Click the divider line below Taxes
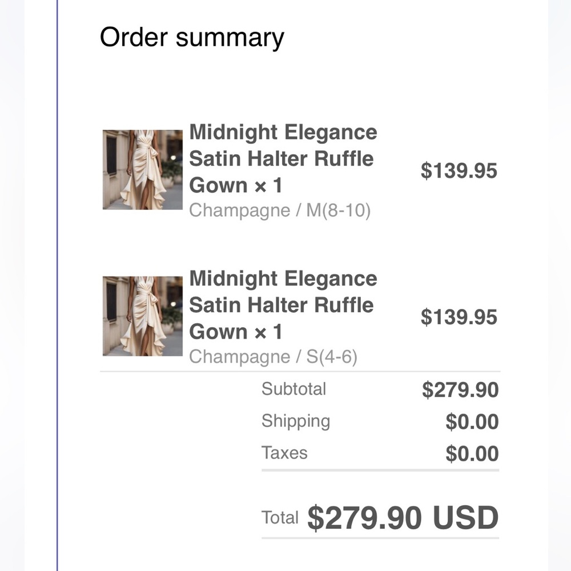 380,471
